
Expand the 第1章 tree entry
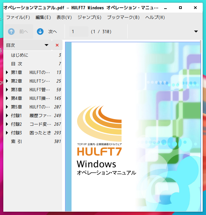pos(7,72)
